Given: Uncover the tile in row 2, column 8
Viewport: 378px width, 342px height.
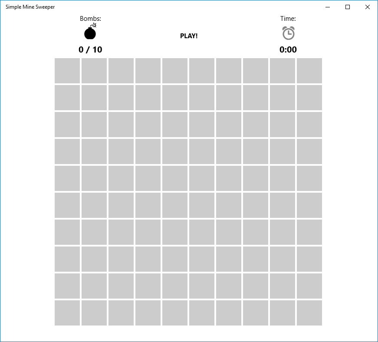Looking at the screenshot, I should (256, 98).
